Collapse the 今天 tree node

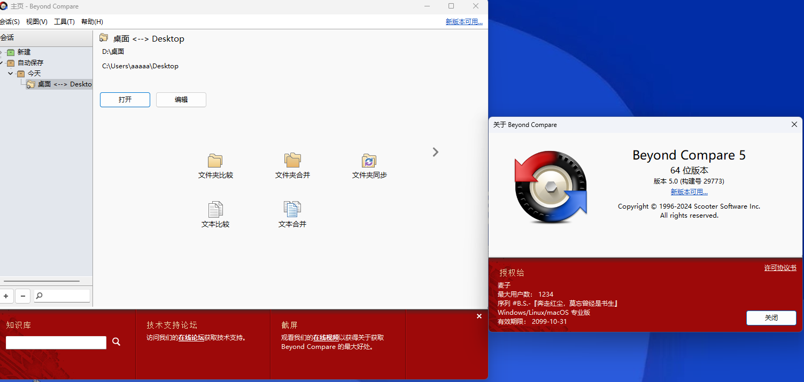[11, 73]
